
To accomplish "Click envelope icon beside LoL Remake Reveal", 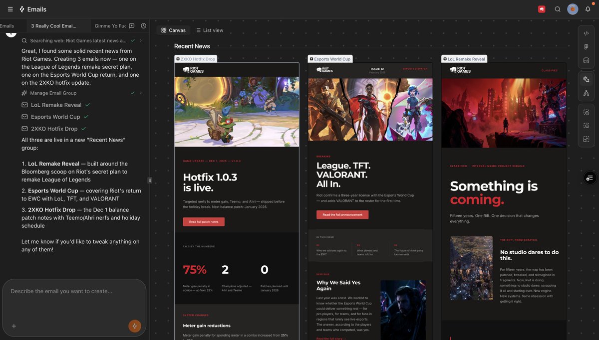I will pos(24,105).
